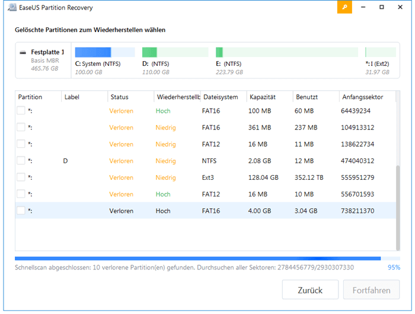Select the E: (NTFS) partition bar
This screenshot has width=415, height=314.
[287, 52]
